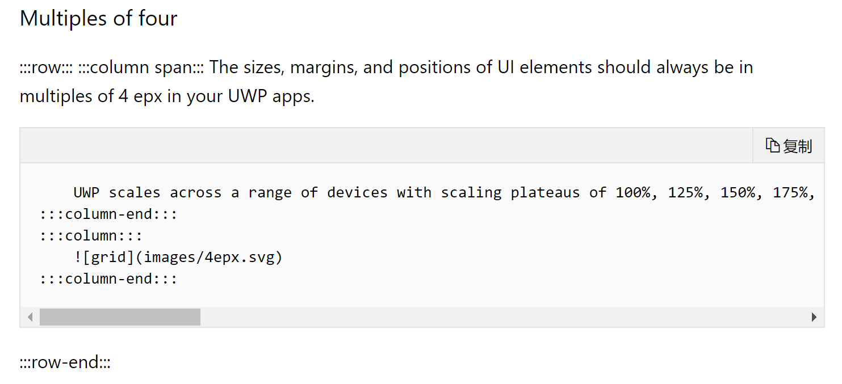This screenshot has width=842, height=384.
Task: Click the left scrollbar arrow
Action: click(x=30, y=317)
